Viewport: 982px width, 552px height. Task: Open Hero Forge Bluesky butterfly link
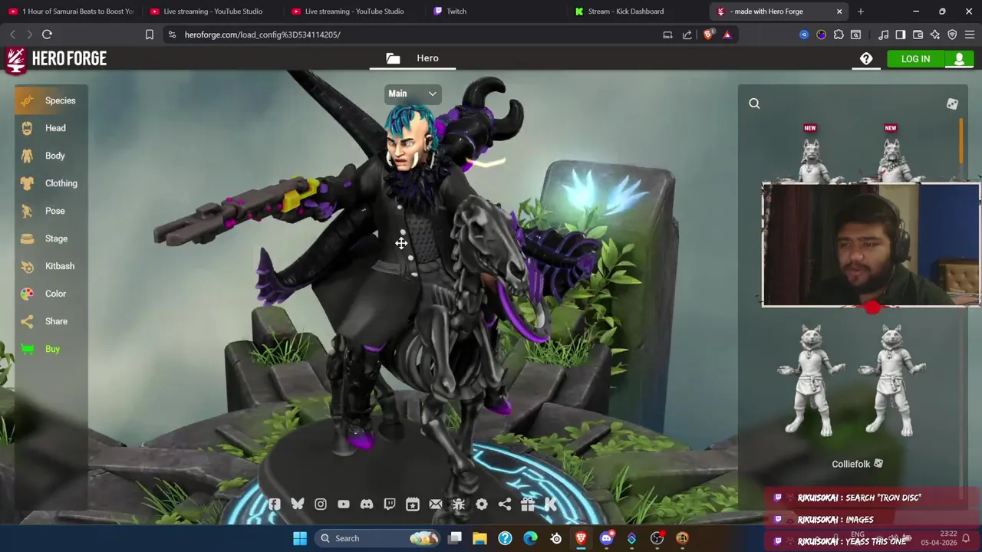[298, 504]
